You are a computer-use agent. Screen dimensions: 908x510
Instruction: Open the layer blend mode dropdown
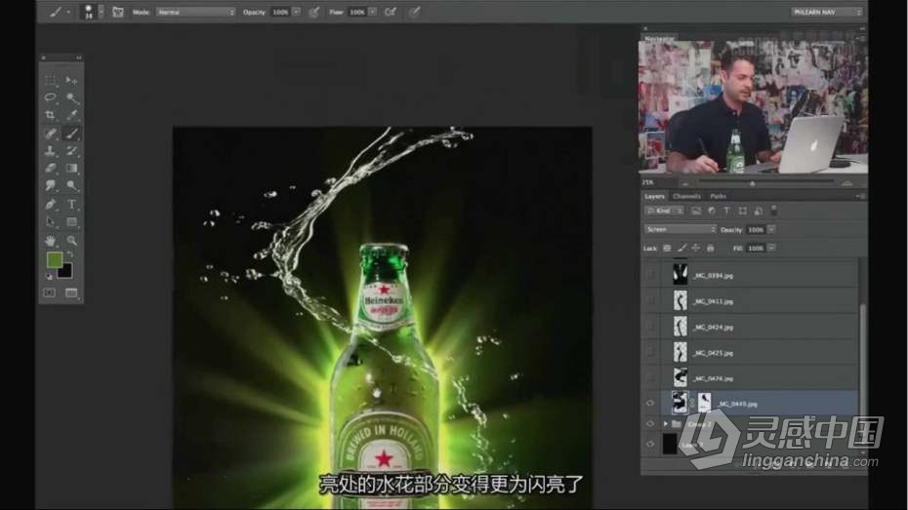[681, 229]
